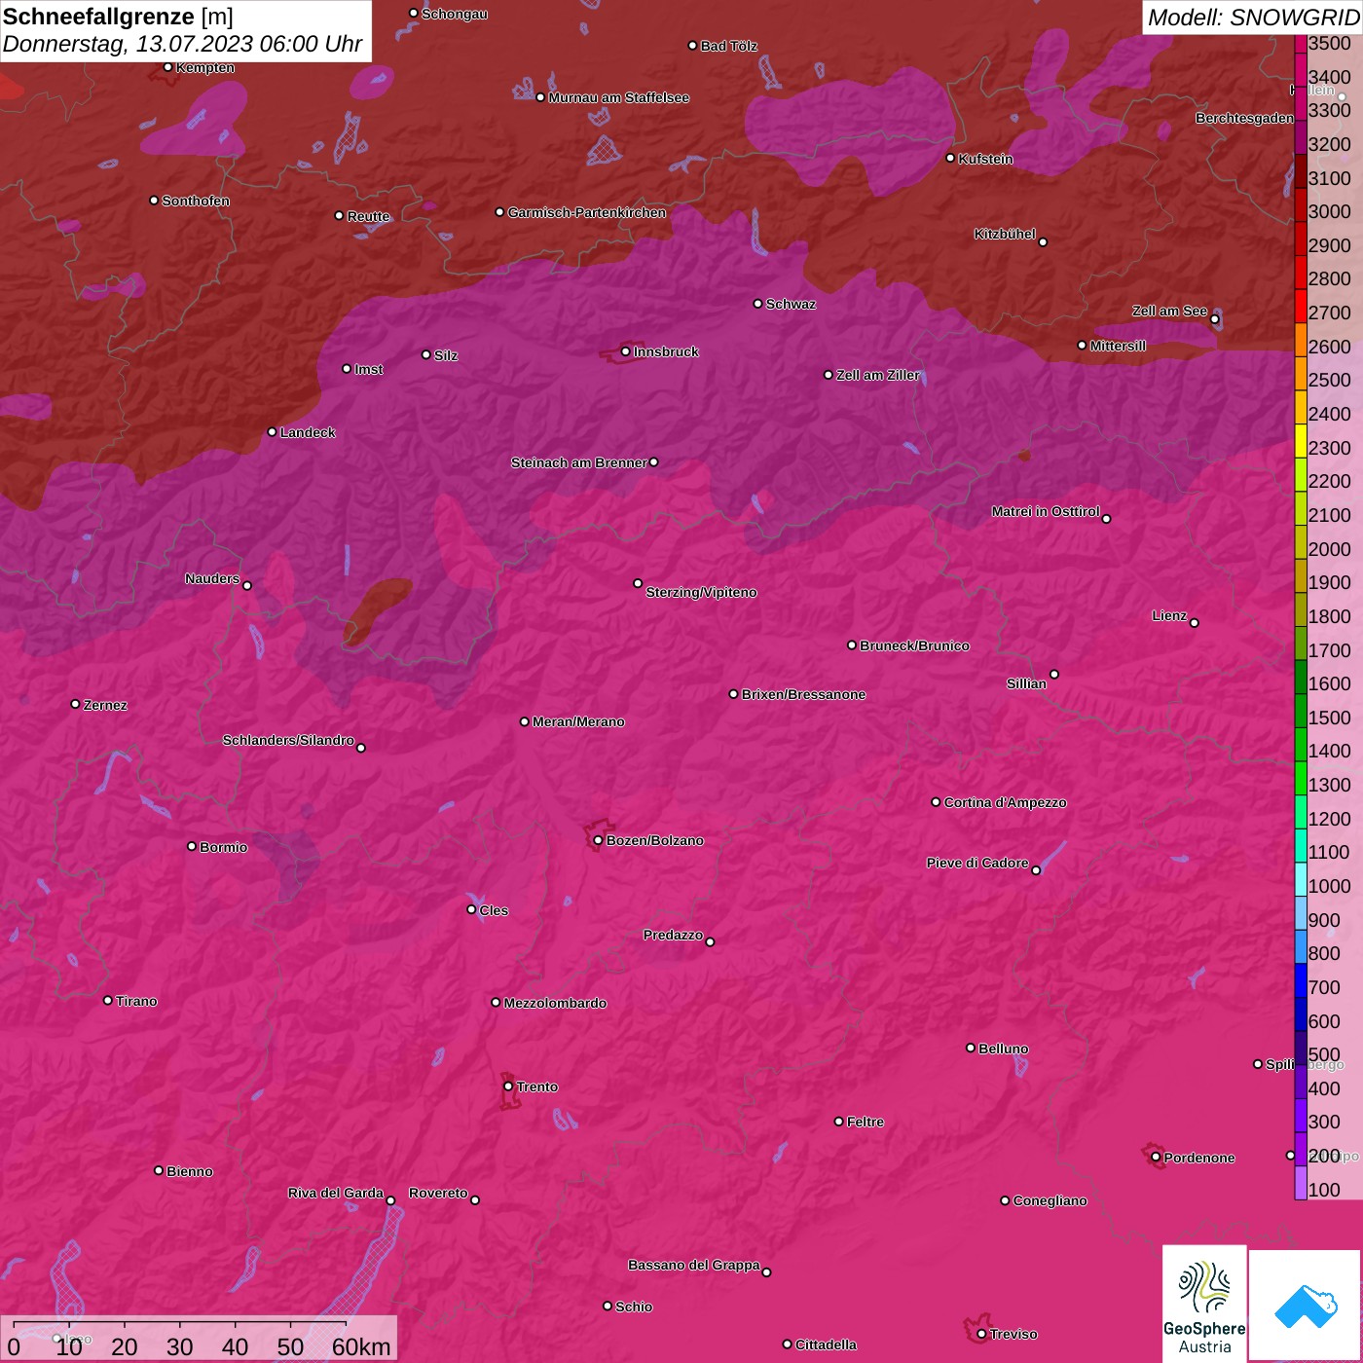Select the Belluno location marker
Viewport: 1363px width, 1363px height.
click(x=971, y=1048)
